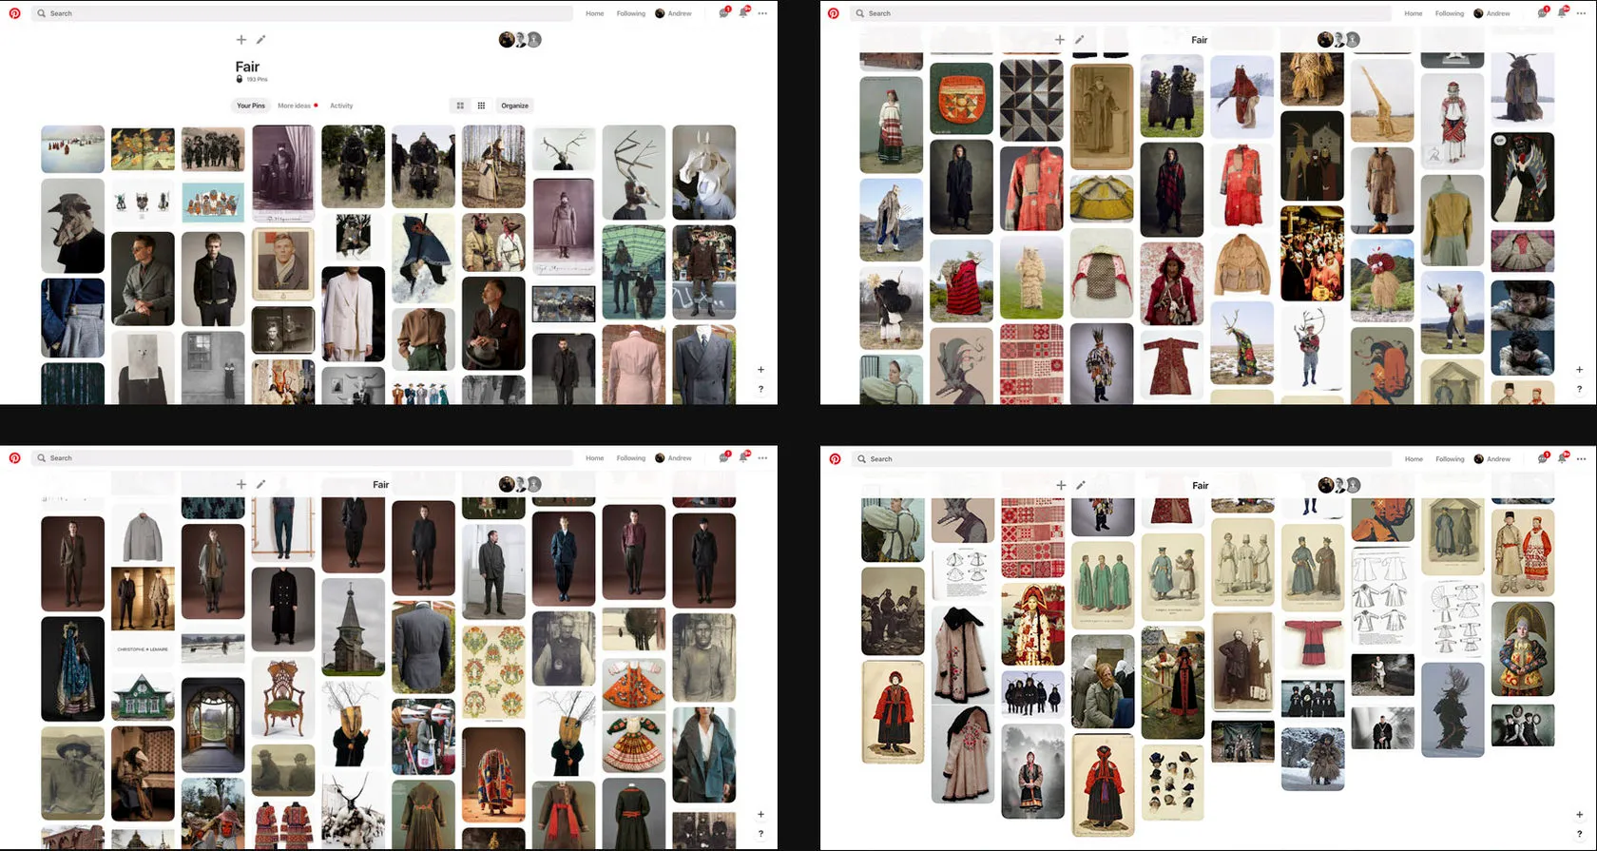Open messages icon in bottom-right window
The height and width of the screenshot is (851, 1597).
coord(1543,458)
